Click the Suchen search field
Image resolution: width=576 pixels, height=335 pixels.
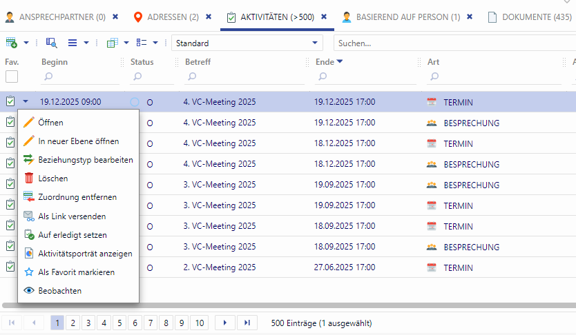(452, 43)
